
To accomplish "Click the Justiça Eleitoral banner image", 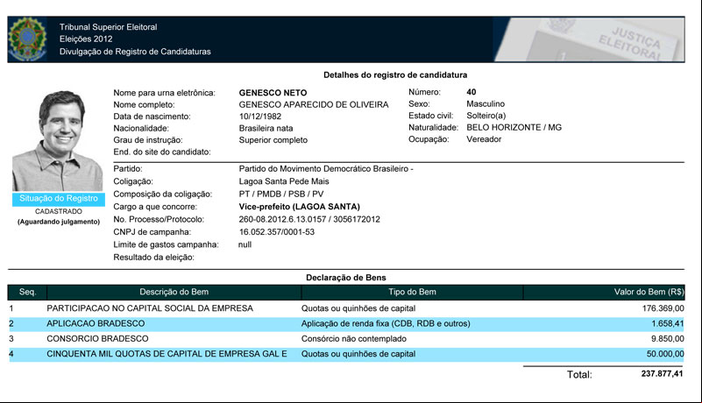I will pyautogui.click(x=589, y=39).
